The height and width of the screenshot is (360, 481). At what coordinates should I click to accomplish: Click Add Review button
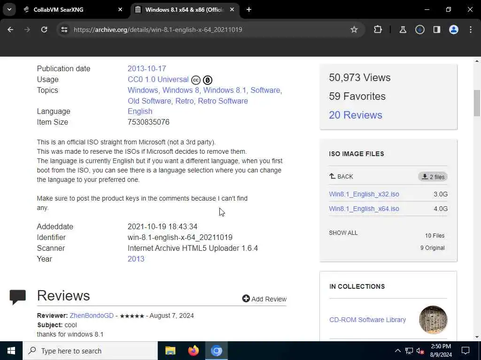click(264, 299)
